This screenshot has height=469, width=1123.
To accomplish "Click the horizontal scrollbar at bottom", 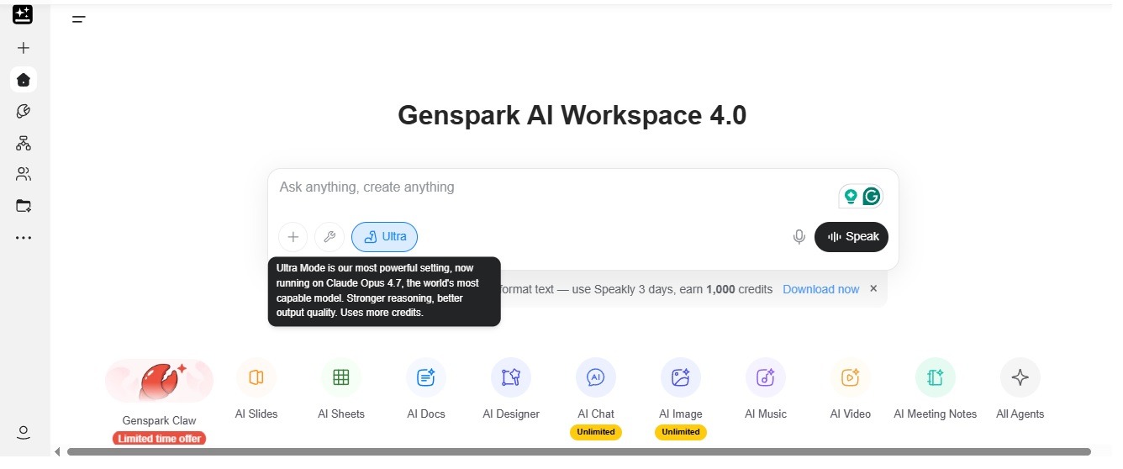I will click(578, 452).
